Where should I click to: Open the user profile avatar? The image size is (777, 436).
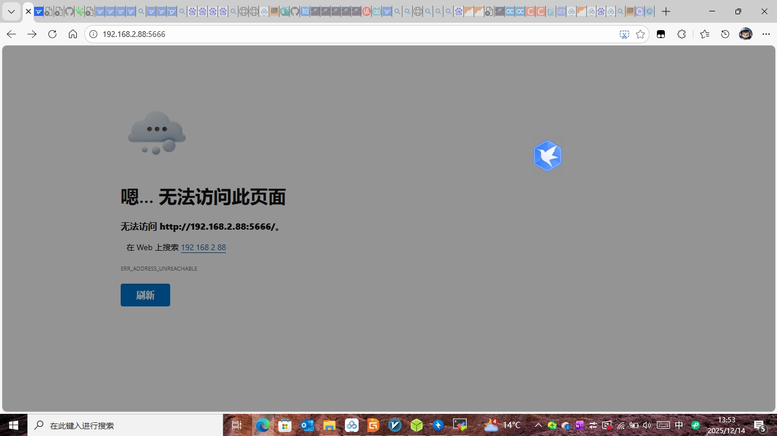click(x=746, y=34)
